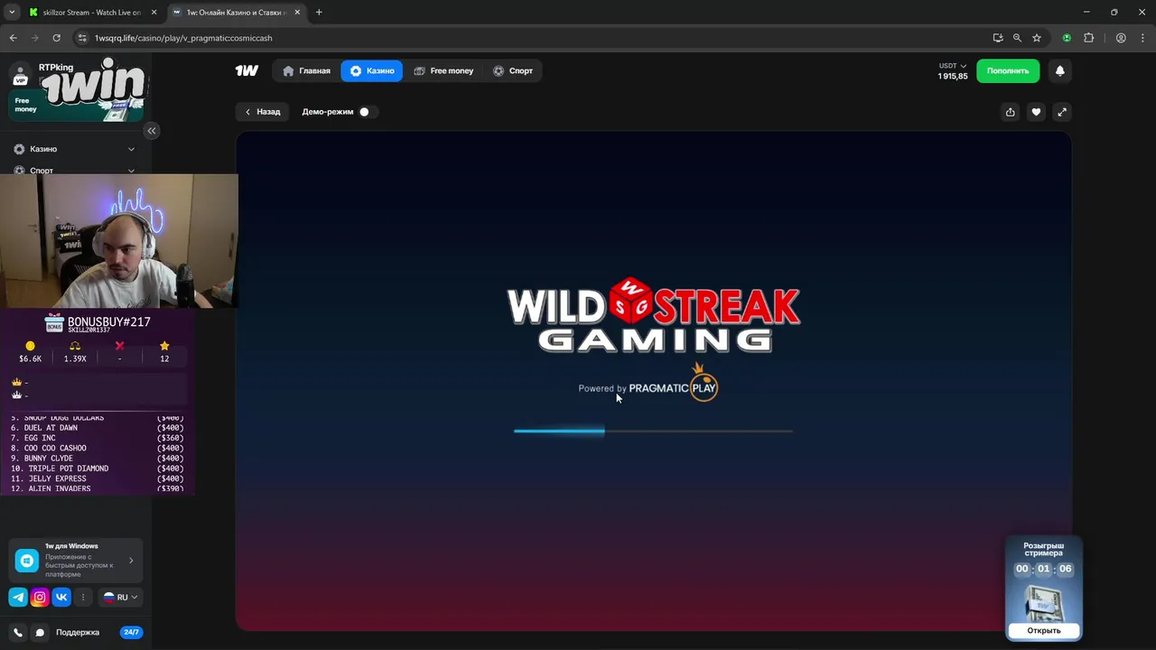Click the browser address bar URL
Screen dimensions: 1156x650
(183, 38)
